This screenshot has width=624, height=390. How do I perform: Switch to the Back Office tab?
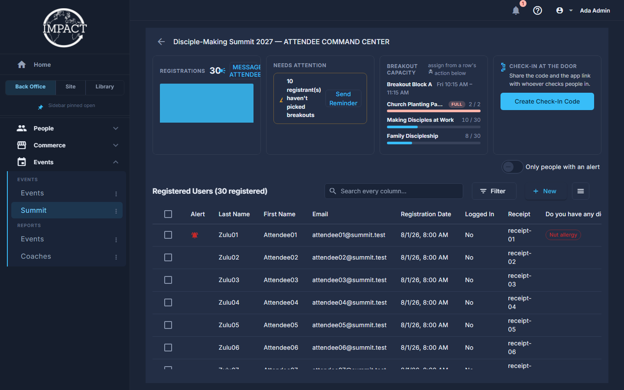(30, 87)
